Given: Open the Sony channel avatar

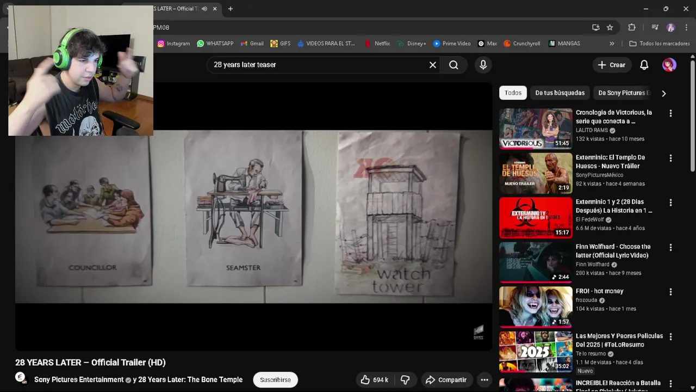Looking at the screenshot, I should [x=21, y=378].
